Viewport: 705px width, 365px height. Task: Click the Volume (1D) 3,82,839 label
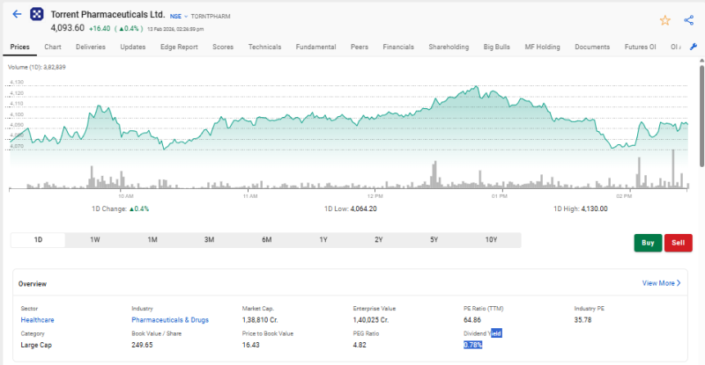pos(37,68)
